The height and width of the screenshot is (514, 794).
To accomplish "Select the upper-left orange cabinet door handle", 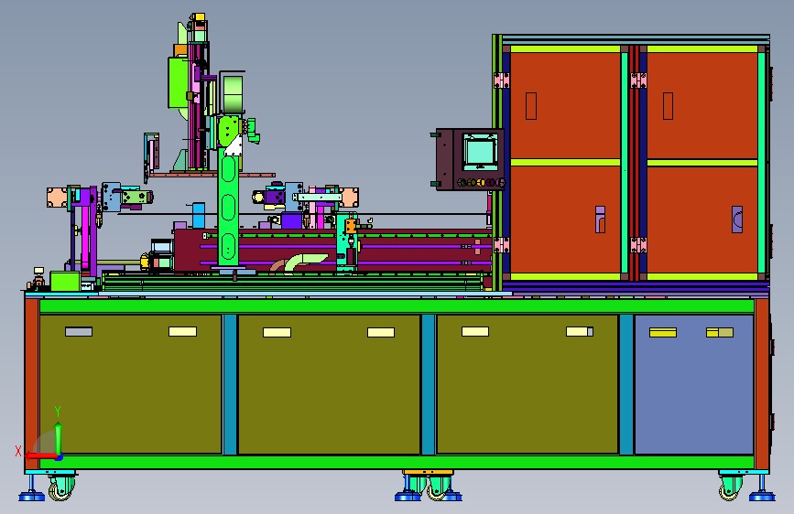I will pos(530,106).
